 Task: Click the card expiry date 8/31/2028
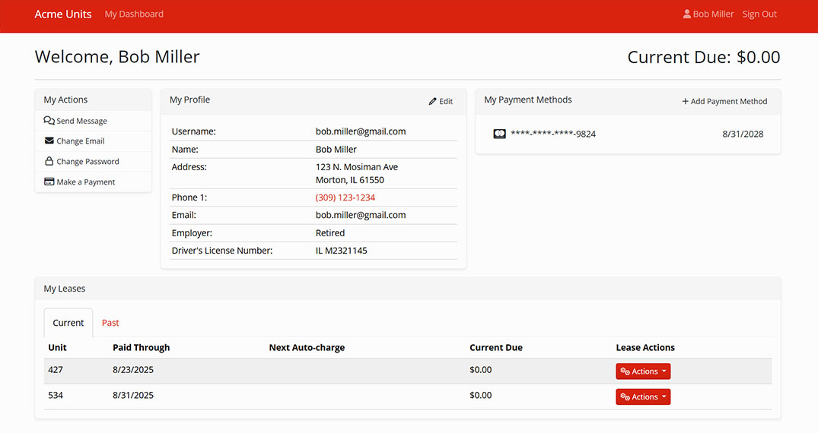[743, 134]
